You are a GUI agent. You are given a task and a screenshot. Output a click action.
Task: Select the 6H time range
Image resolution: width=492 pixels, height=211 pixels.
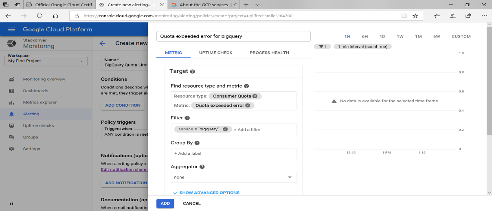pyautogui.click(x=365, y=37)
